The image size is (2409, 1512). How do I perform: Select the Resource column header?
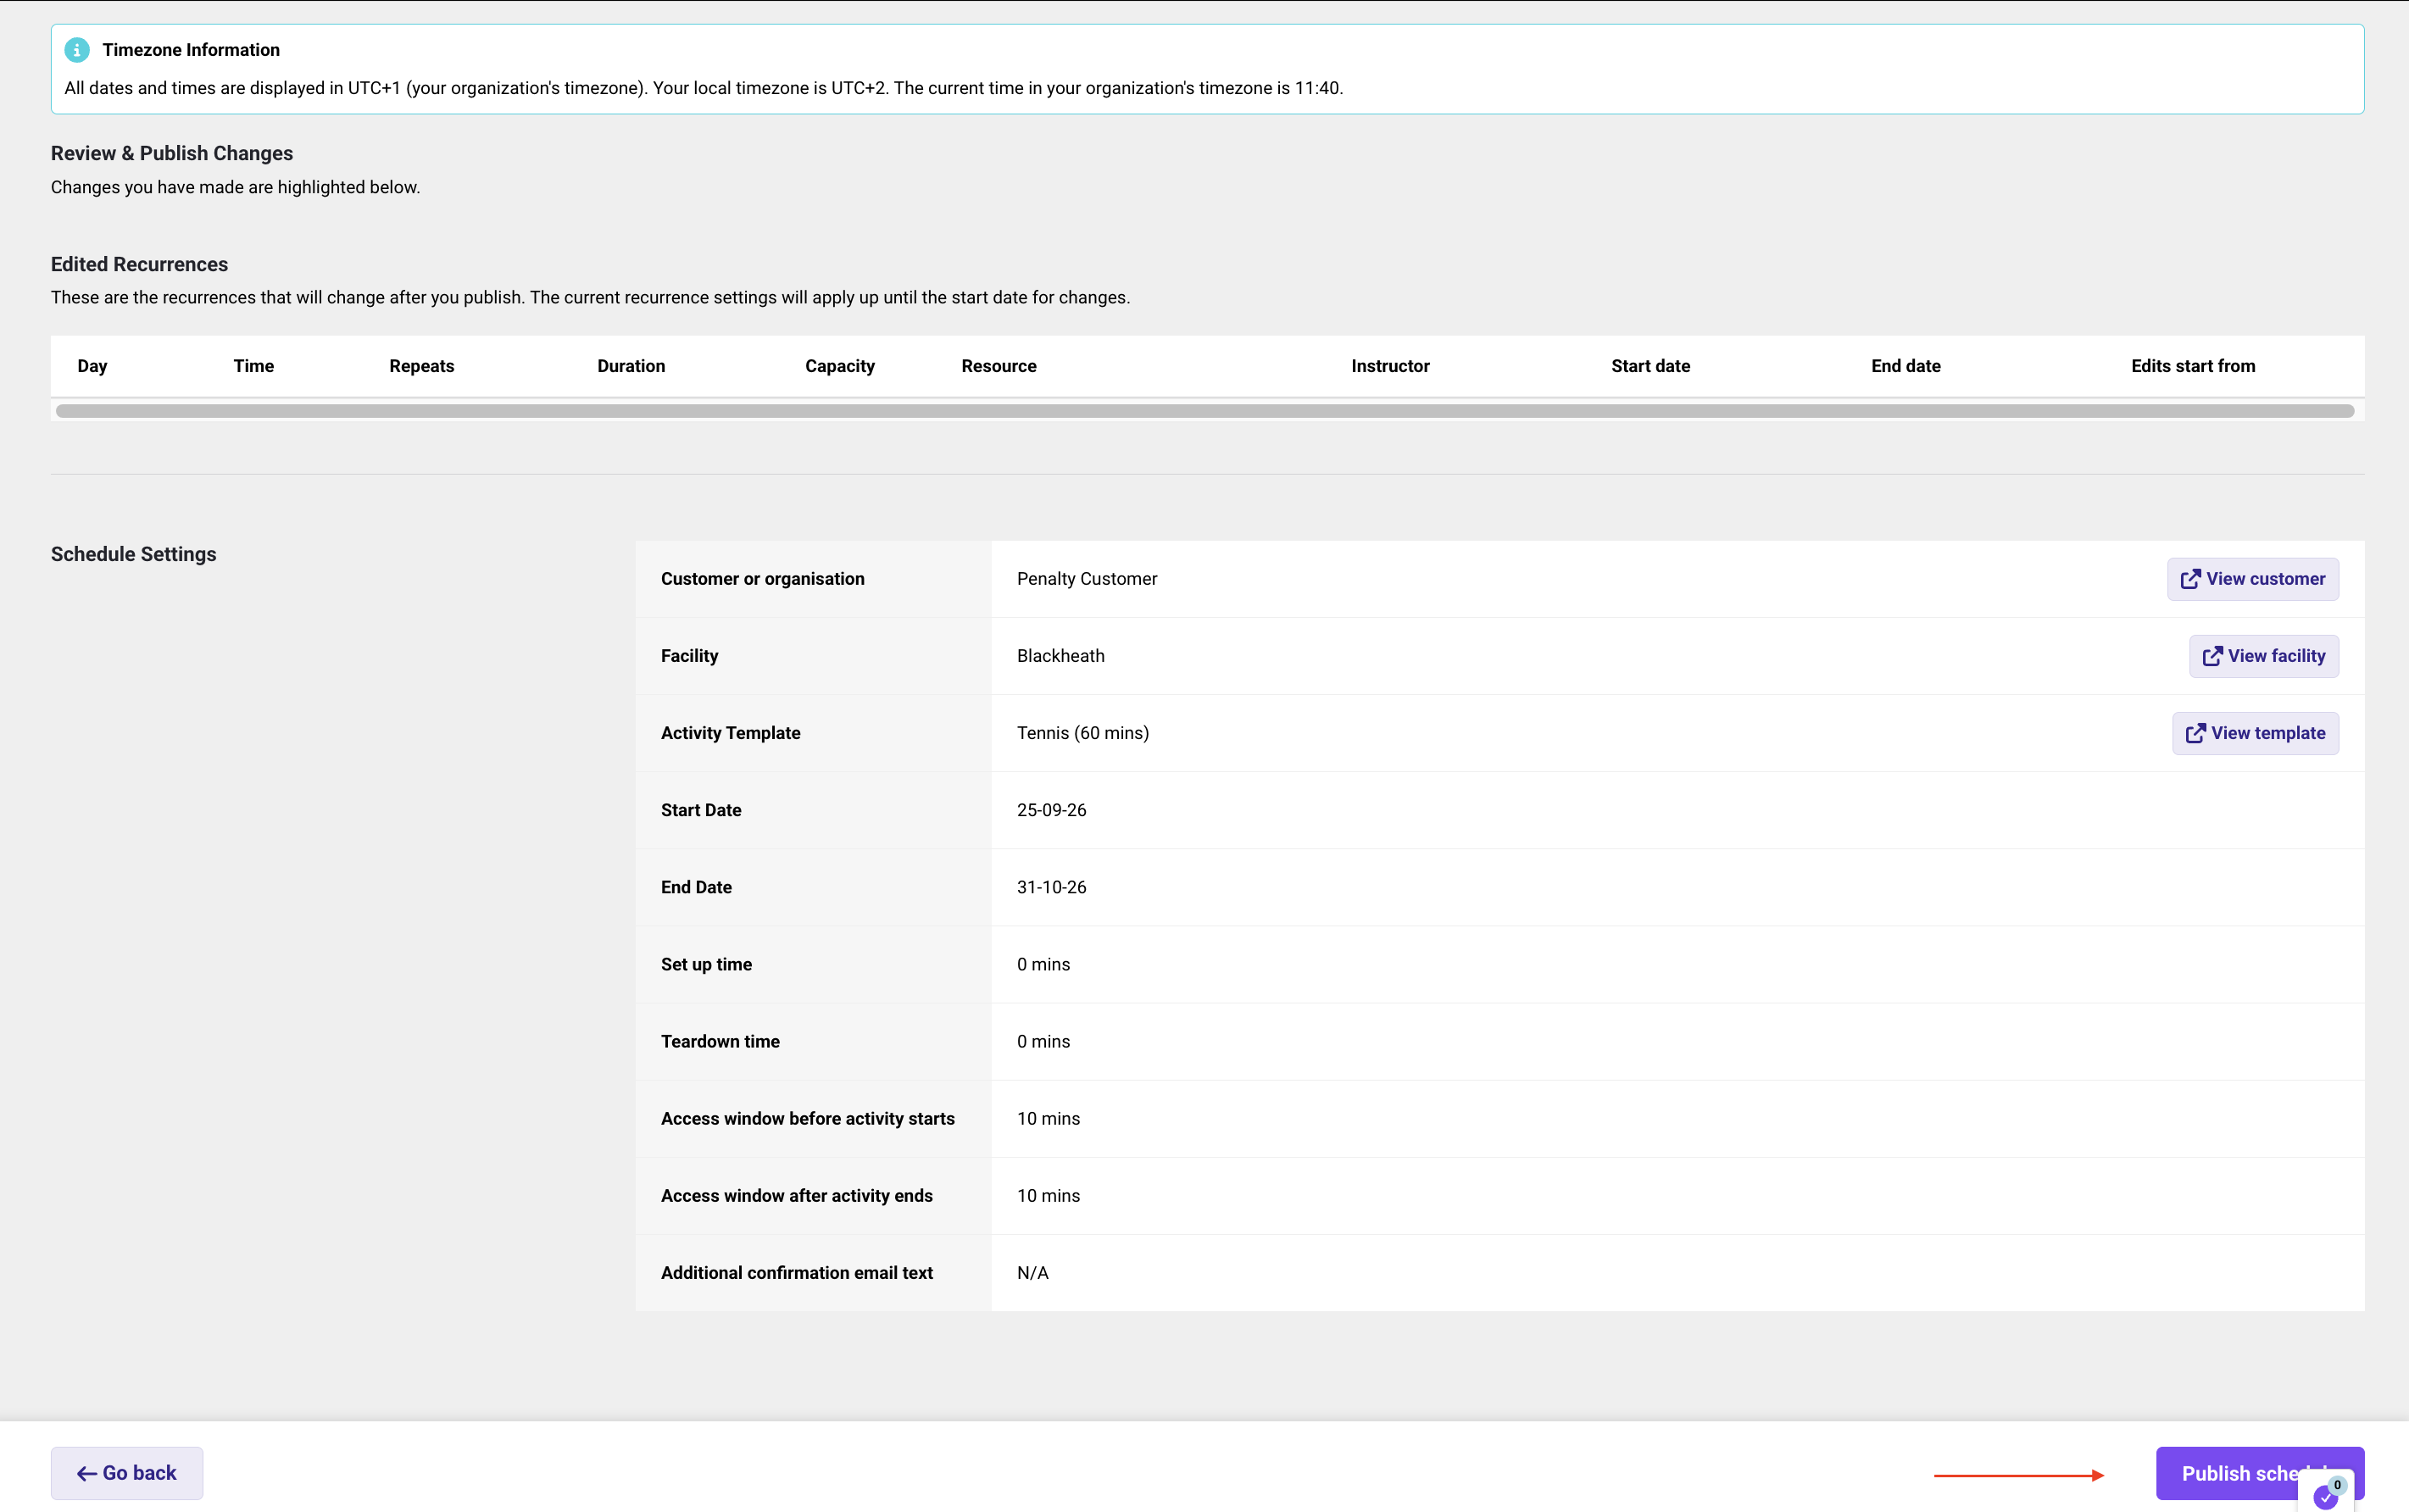coord(999,366)
